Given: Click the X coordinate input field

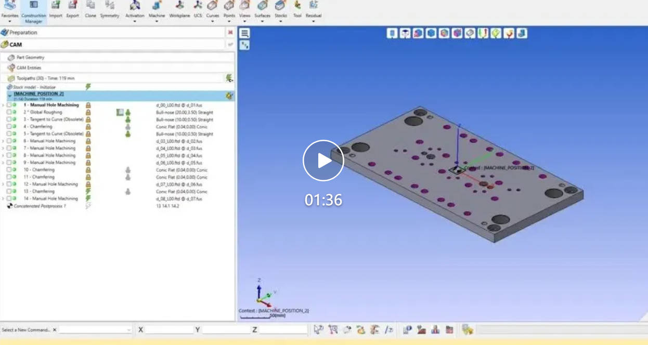Looking at the screenshot, I should (x=170, y=329).
